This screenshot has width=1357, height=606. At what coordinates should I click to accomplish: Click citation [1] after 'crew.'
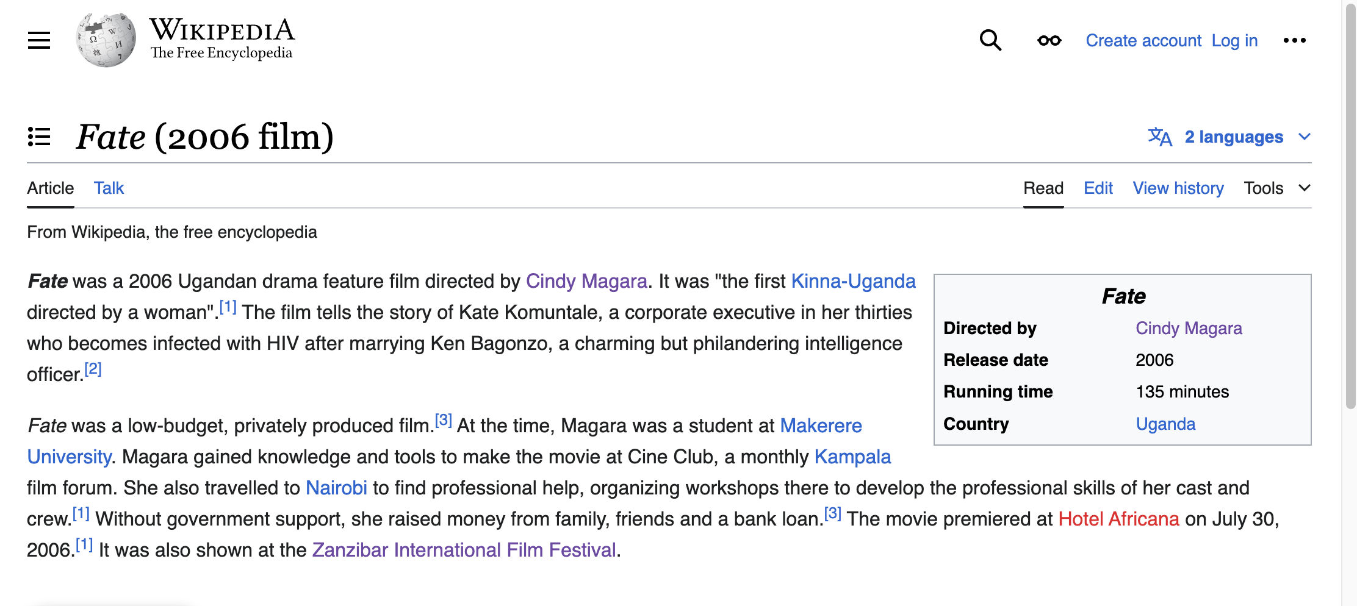(x=81, y=513)
